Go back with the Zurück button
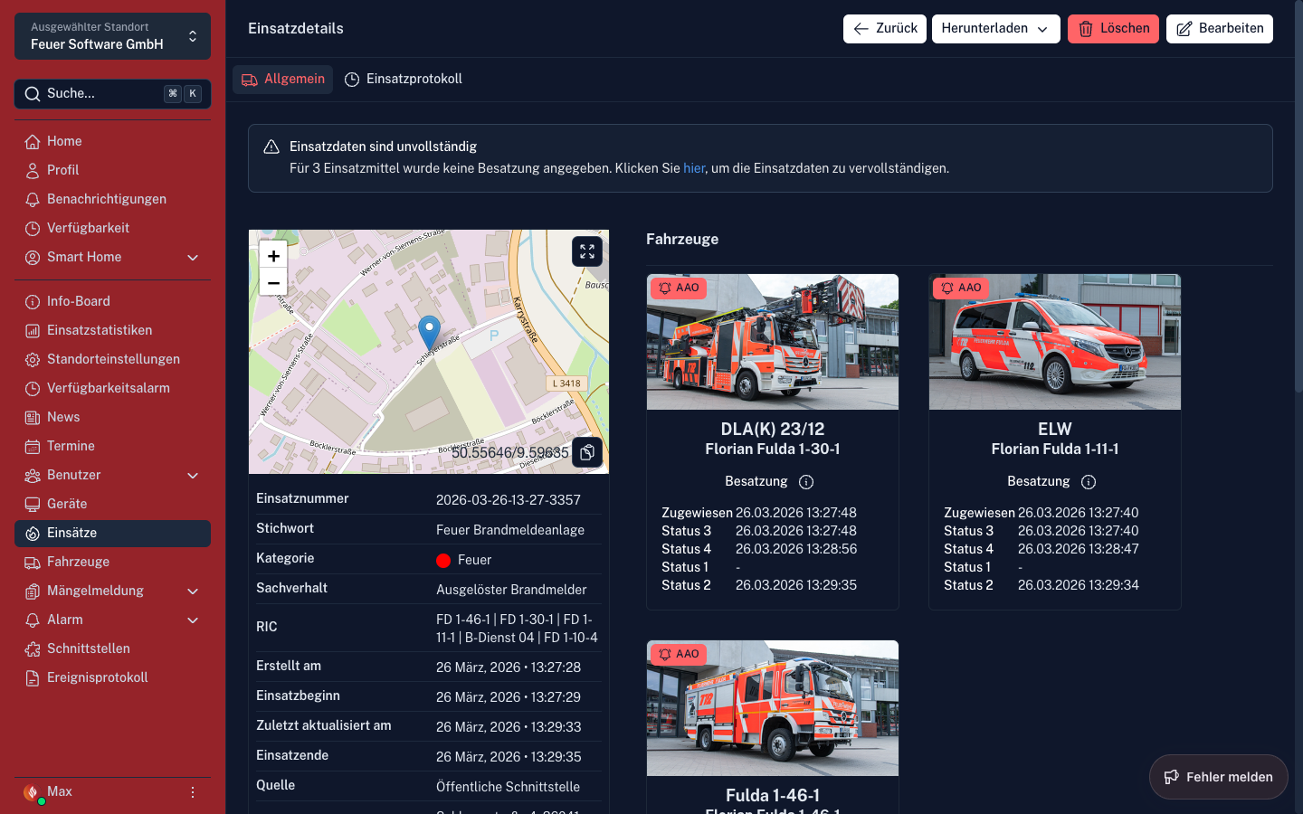 click(x=885, y=29)
